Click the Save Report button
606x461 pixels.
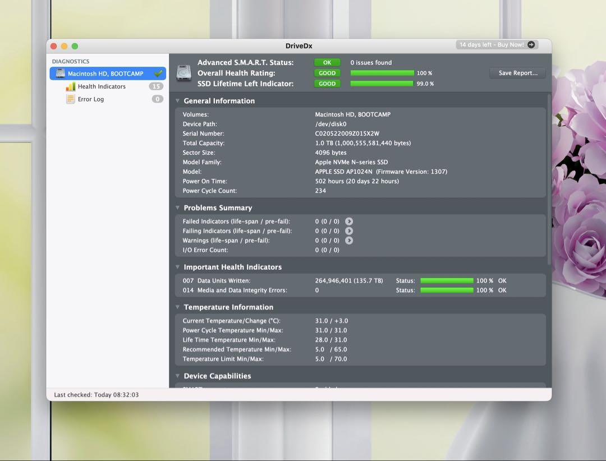click(x=518, y=73)
